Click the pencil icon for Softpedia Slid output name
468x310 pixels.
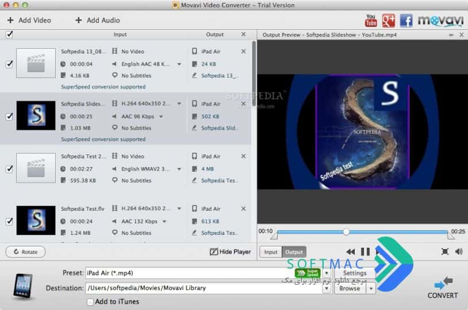click(194, 128)
